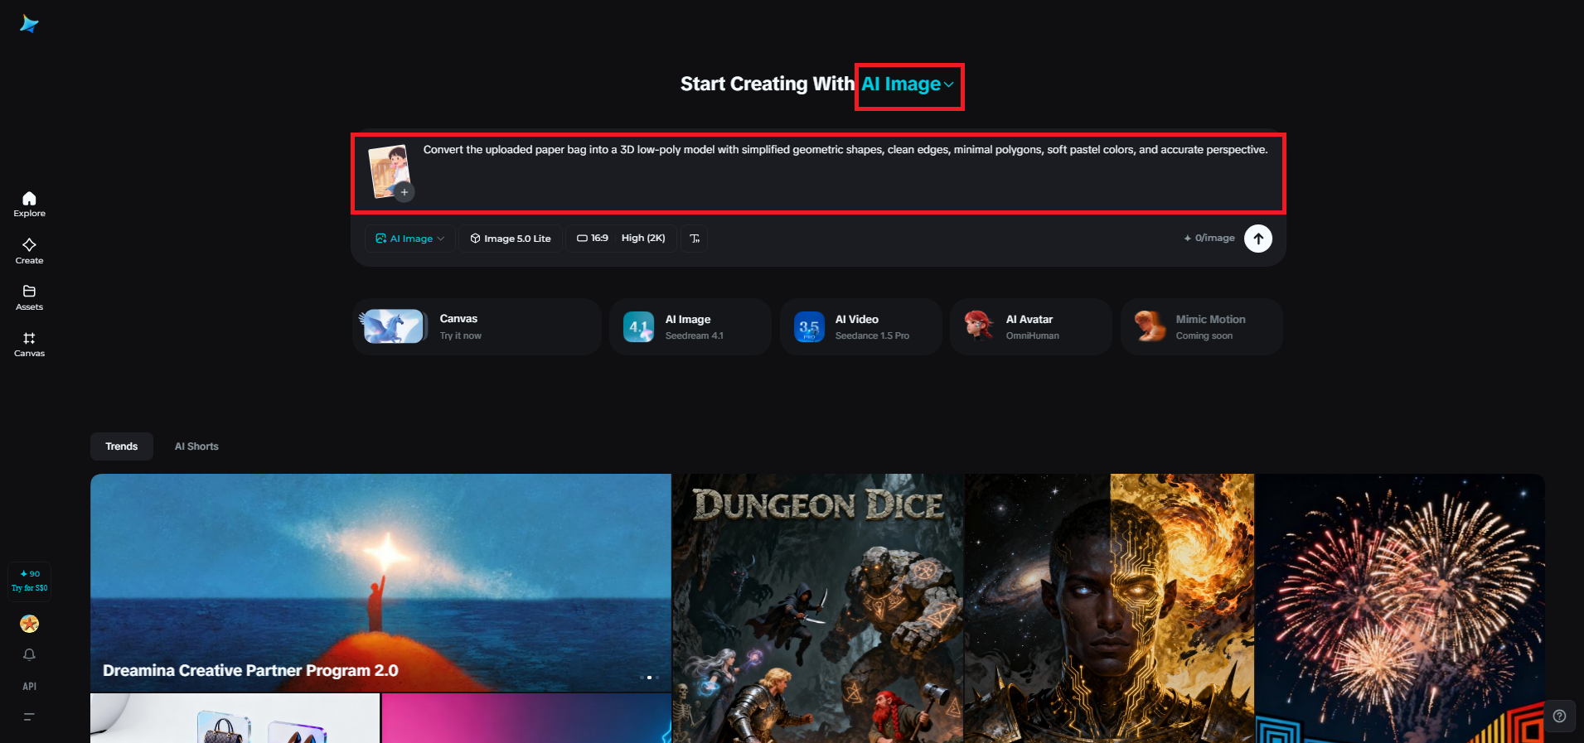Open the user profile avatar

coord(29,624)
